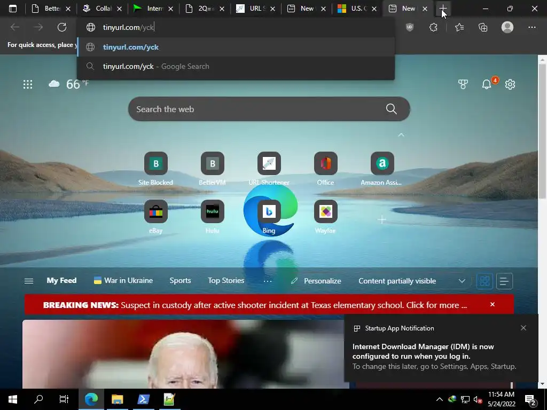Switch to the U.S. browser tab
Viewport: 547px width, 410px height.
(x=357, y=9)
